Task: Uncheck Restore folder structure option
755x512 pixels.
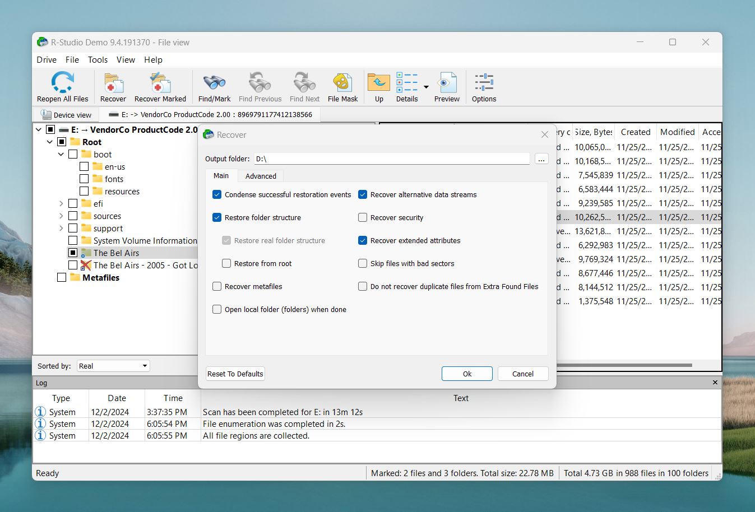Action: coord(217,217)
